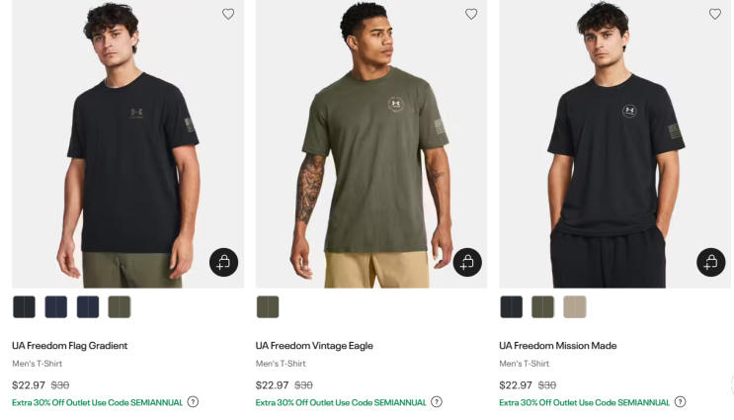
Task: Select second navy swatch for Flag Gradient
Action: pyautogui.click(x=88, y=307)
